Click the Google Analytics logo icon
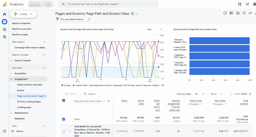The height and width of the screenshot is (137, 256). pyautogui.click(x=5, y=4)
